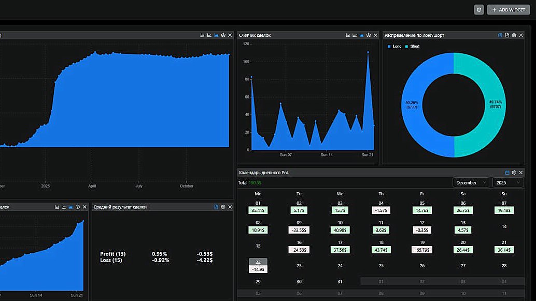
Task: Select December 19 cell with -65.79$
Action: (422, 247)
